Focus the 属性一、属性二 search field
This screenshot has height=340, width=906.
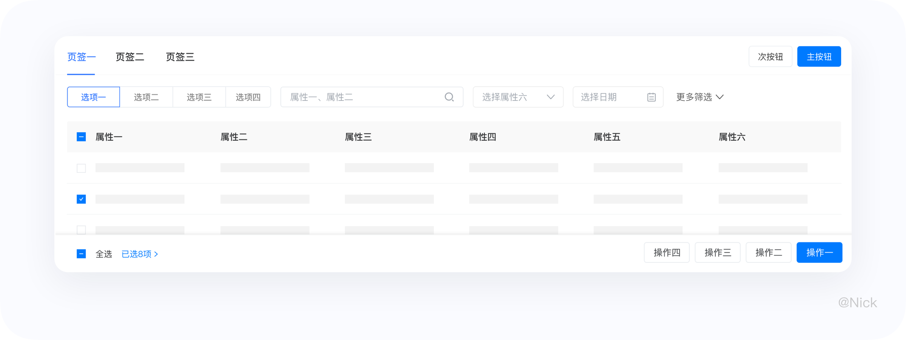click(372, 97)
